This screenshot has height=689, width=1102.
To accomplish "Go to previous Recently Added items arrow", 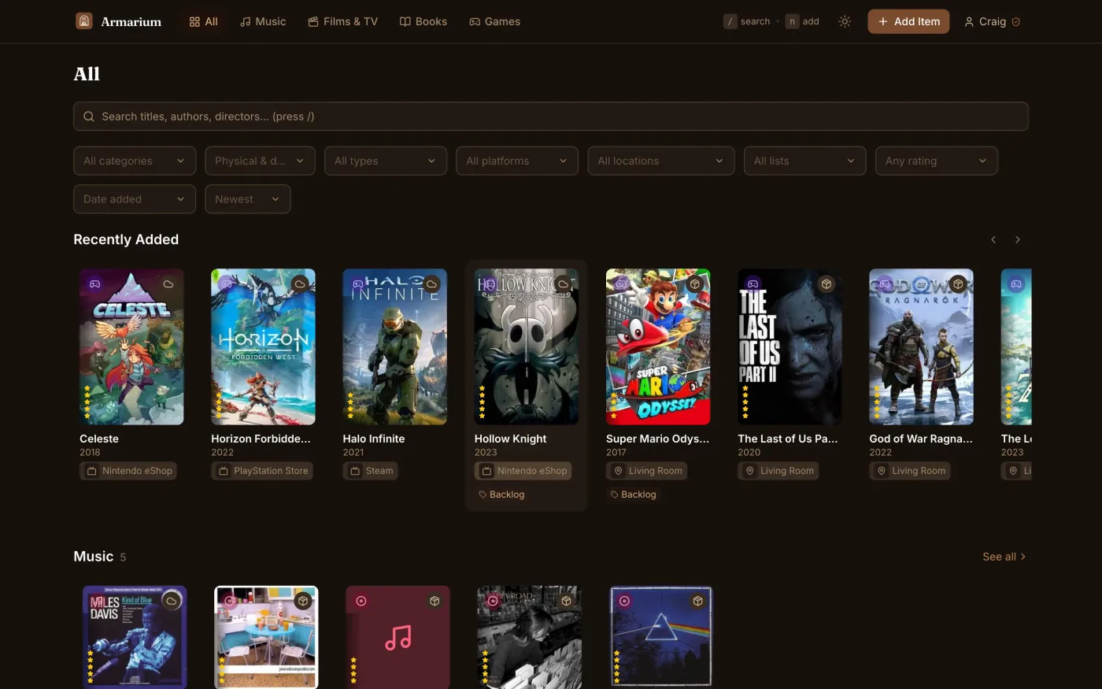I will click(x=993, y=239).
